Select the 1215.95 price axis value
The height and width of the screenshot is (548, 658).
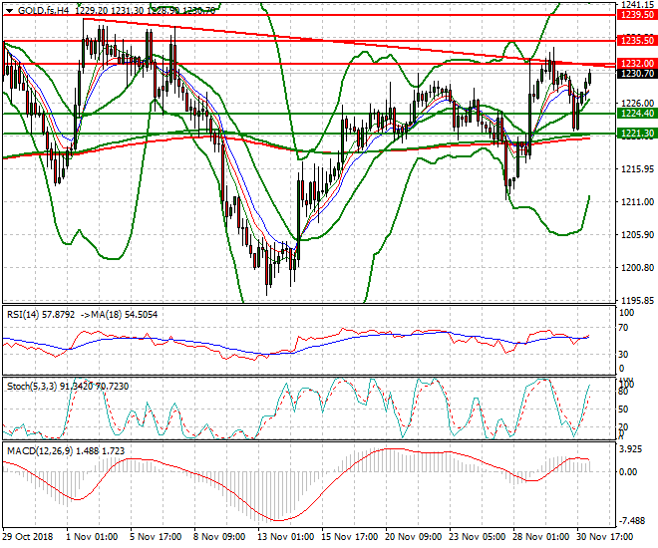[x=637, y=169]
